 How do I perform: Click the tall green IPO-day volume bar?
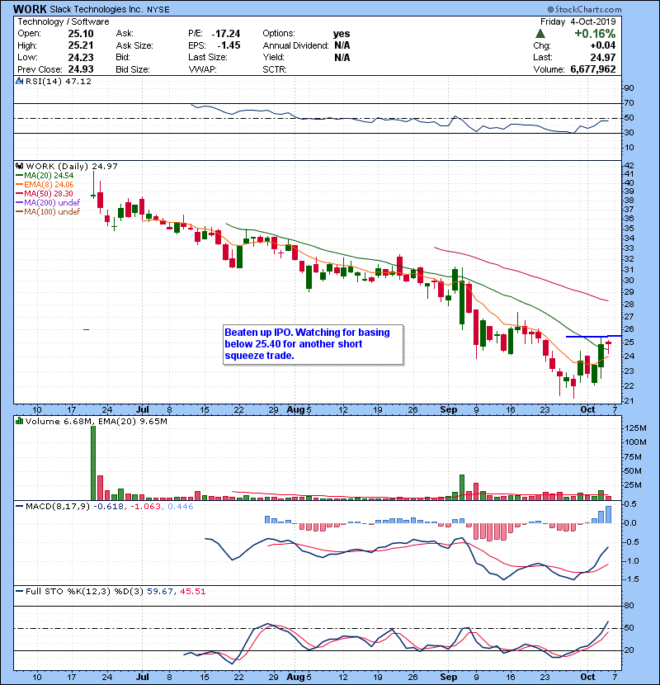tap(93, 463)
